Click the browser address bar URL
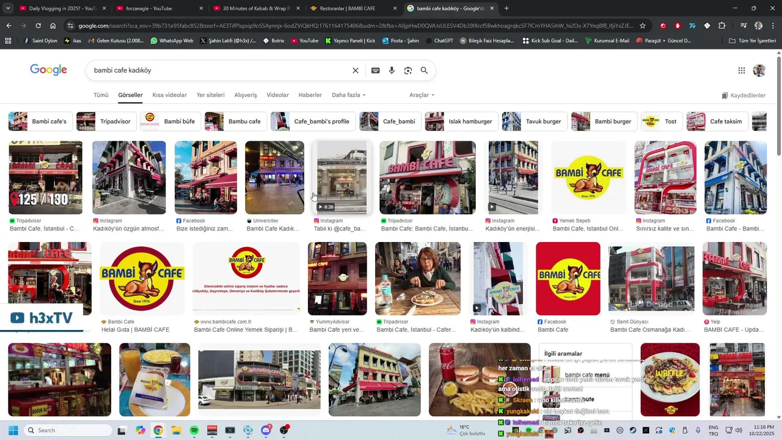Image resolution: width=782 pixels, height=440 pixels. click(x=356, y=26)
